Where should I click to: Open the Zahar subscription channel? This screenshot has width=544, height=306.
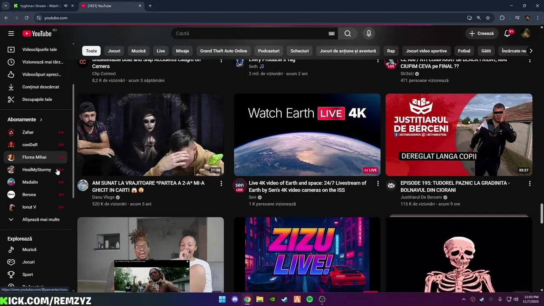(x=35, y=132)
